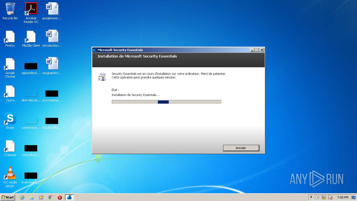Select the VLC media player shortcut

coord(10,177)
